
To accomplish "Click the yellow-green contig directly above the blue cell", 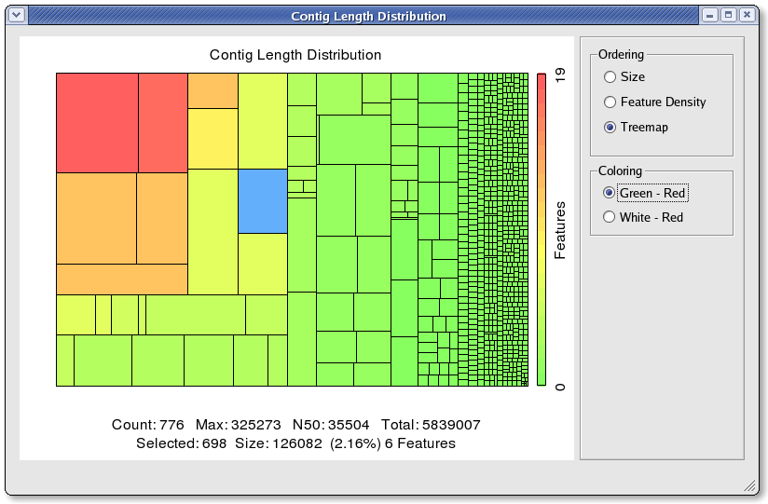I will click(x=262, y=120).
